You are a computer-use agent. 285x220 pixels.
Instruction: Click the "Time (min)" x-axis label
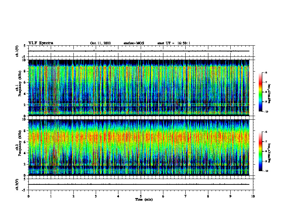coord(144,200)
